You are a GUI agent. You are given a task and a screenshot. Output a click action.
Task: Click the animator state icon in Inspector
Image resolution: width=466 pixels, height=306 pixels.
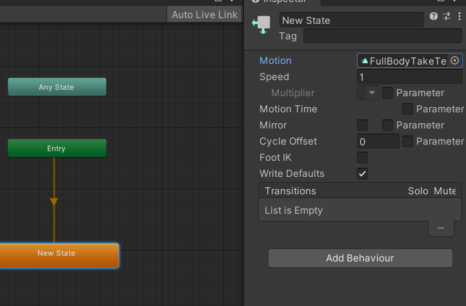[x=261, y=25]
